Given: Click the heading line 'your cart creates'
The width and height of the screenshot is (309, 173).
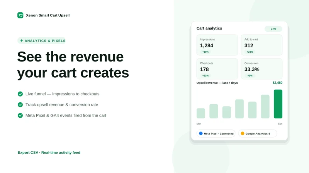Looking at the screenshot, I should point(73,73).
